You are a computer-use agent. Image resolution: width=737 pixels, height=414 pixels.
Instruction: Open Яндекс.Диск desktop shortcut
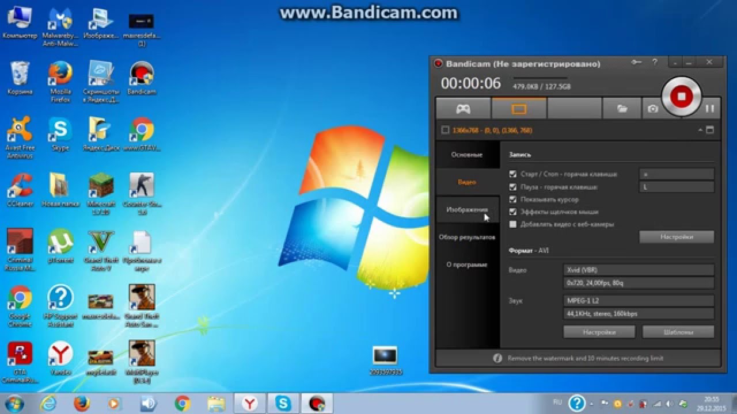tap(101, 135)
